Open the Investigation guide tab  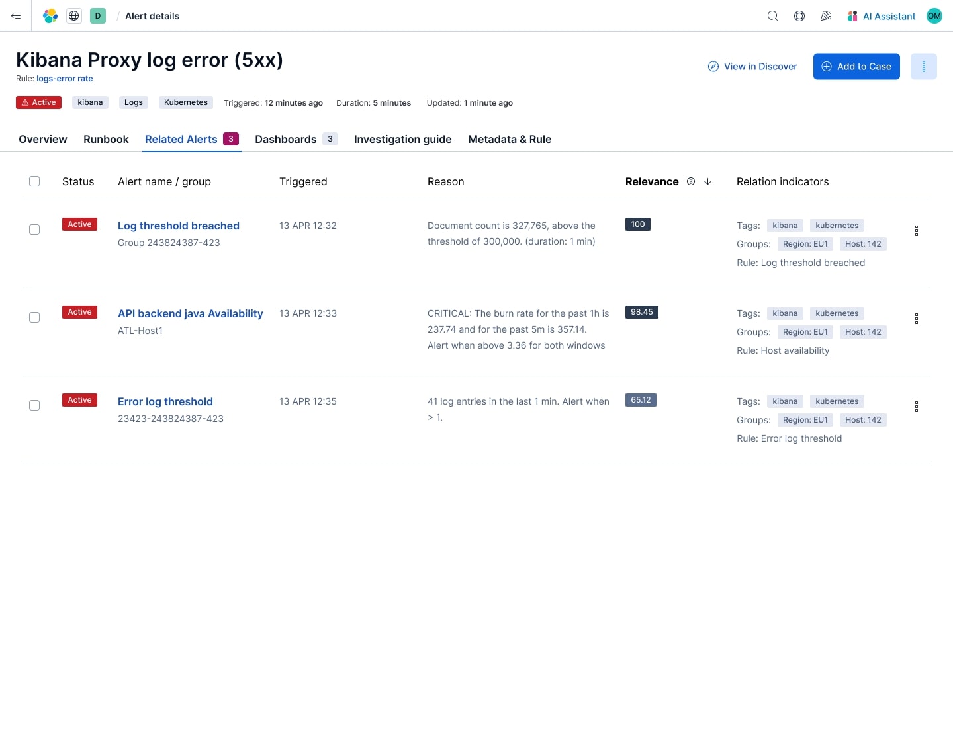403,139
